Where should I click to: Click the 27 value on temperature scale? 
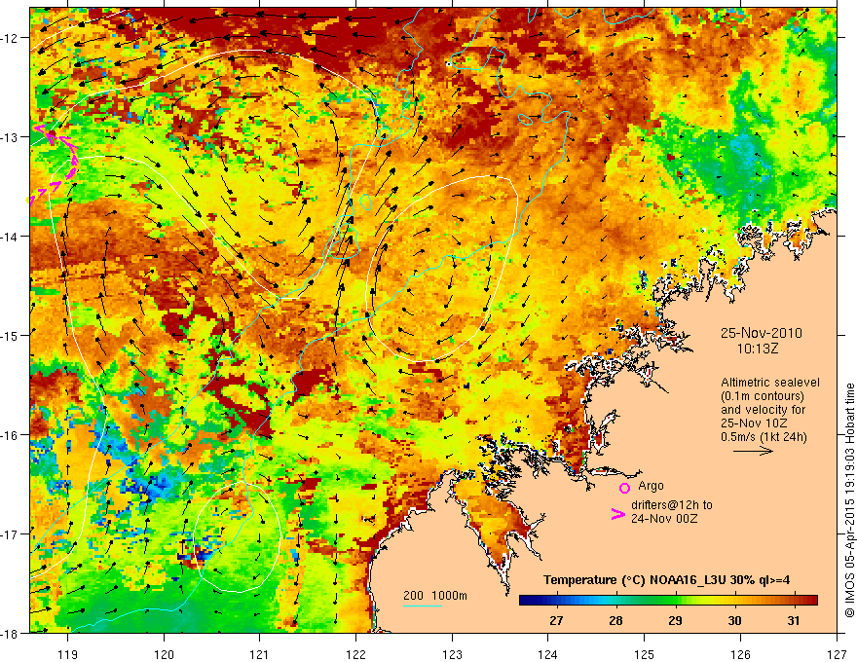click(556, 620)
